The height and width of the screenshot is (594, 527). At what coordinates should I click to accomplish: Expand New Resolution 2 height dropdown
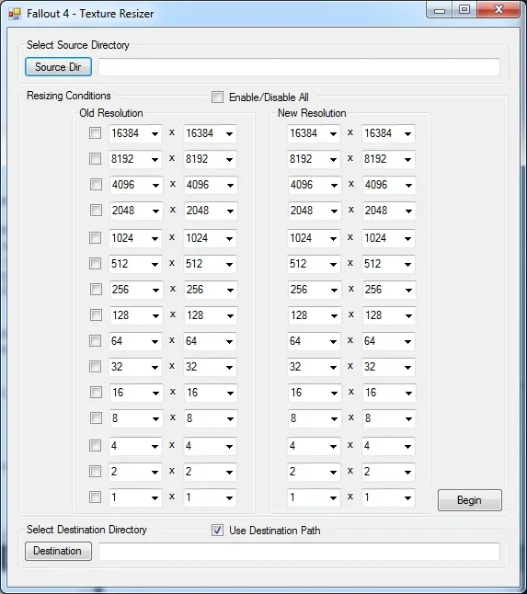click(388, 473)
